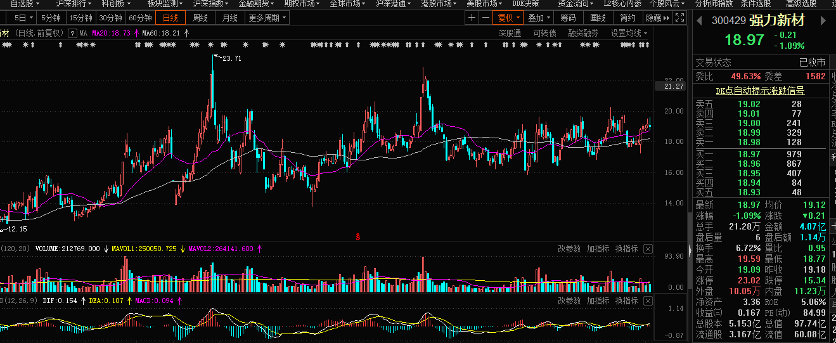This screenshot has height=343, width=836.
Task: Click the 23.71 peak price marker
Action: 229,58
